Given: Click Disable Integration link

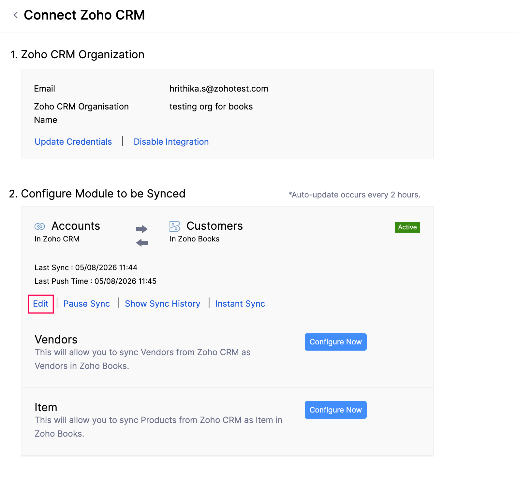Looking at the screenshot, I should 171,142.
